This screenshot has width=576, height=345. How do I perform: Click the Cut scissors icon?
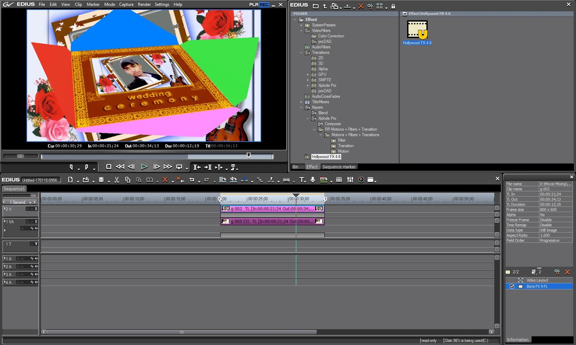tap(117, 180)
